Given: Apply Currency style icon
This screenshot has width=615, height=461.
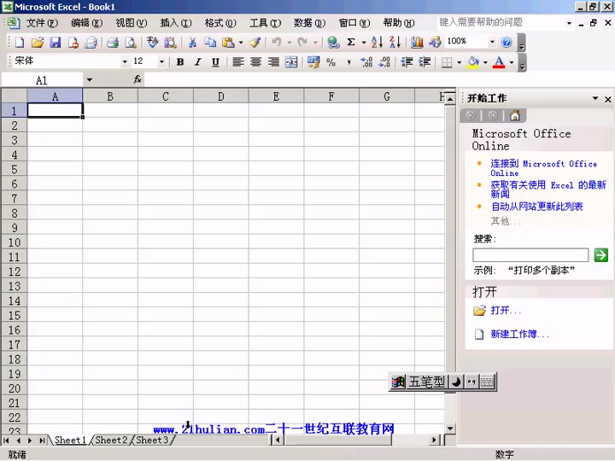Looking at the screenshot, I should pos(313,62).
